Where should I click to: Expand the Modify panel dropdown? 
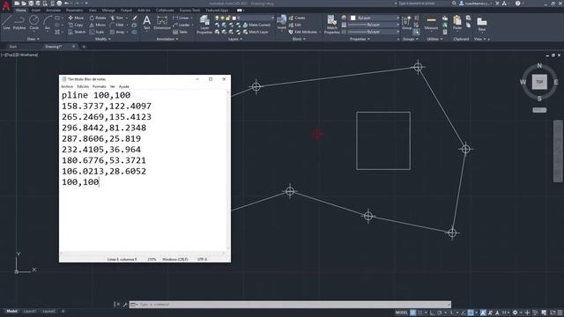click(x=102, y=39)
